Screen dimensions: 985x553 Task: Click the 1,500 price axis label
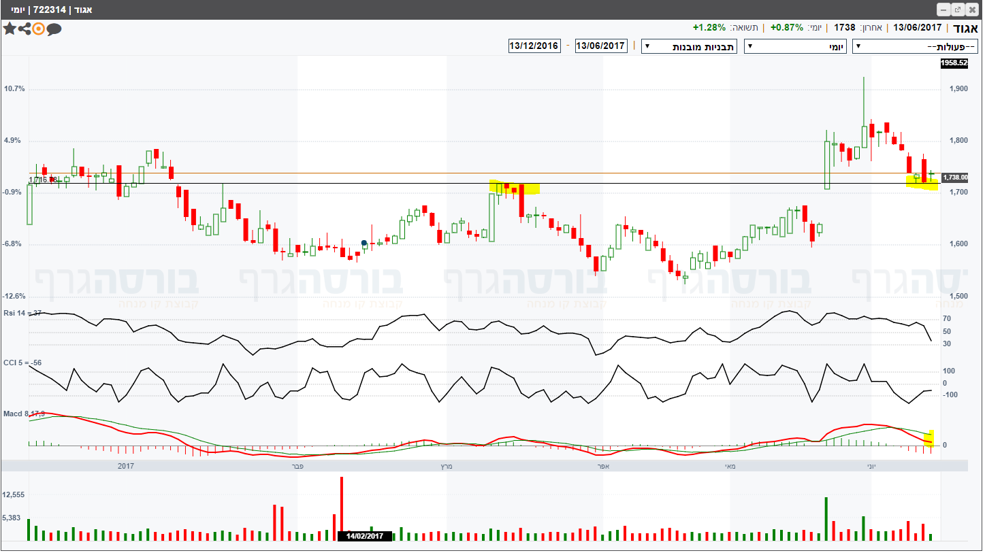click(959, 297)
